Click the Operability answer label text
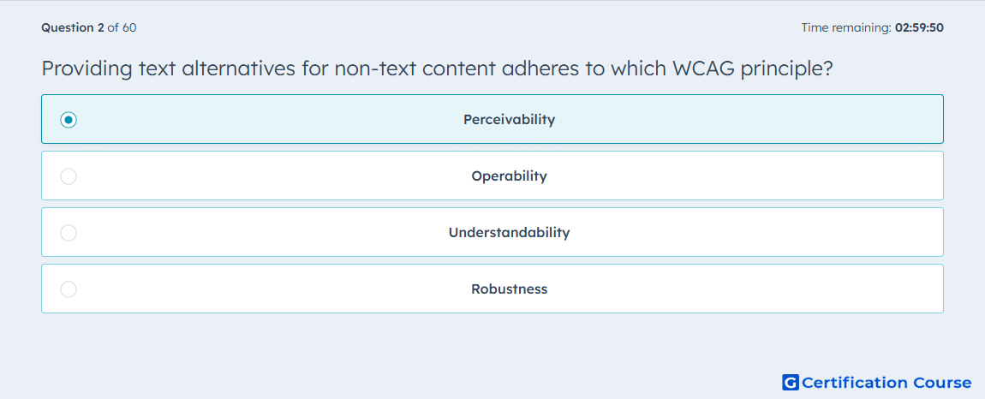Viewport: 985px width, 399px height. (x=510, y=176)
